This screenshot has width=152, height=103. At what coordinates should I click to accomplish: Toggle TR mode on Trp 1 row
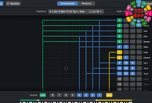[x=126, y=63]
